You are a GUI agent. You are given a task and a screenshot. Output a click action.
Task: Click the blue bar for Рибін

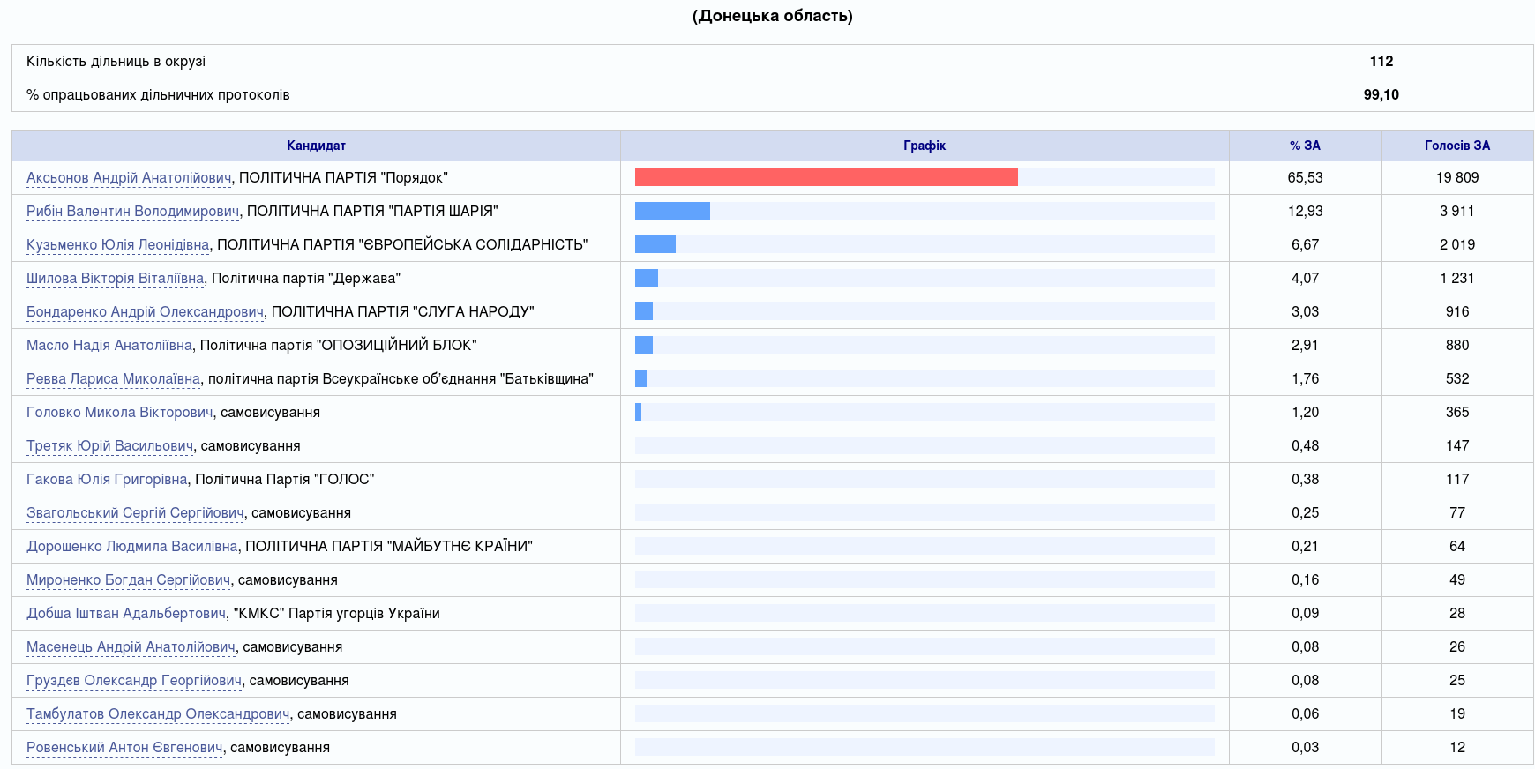point(672,211)
